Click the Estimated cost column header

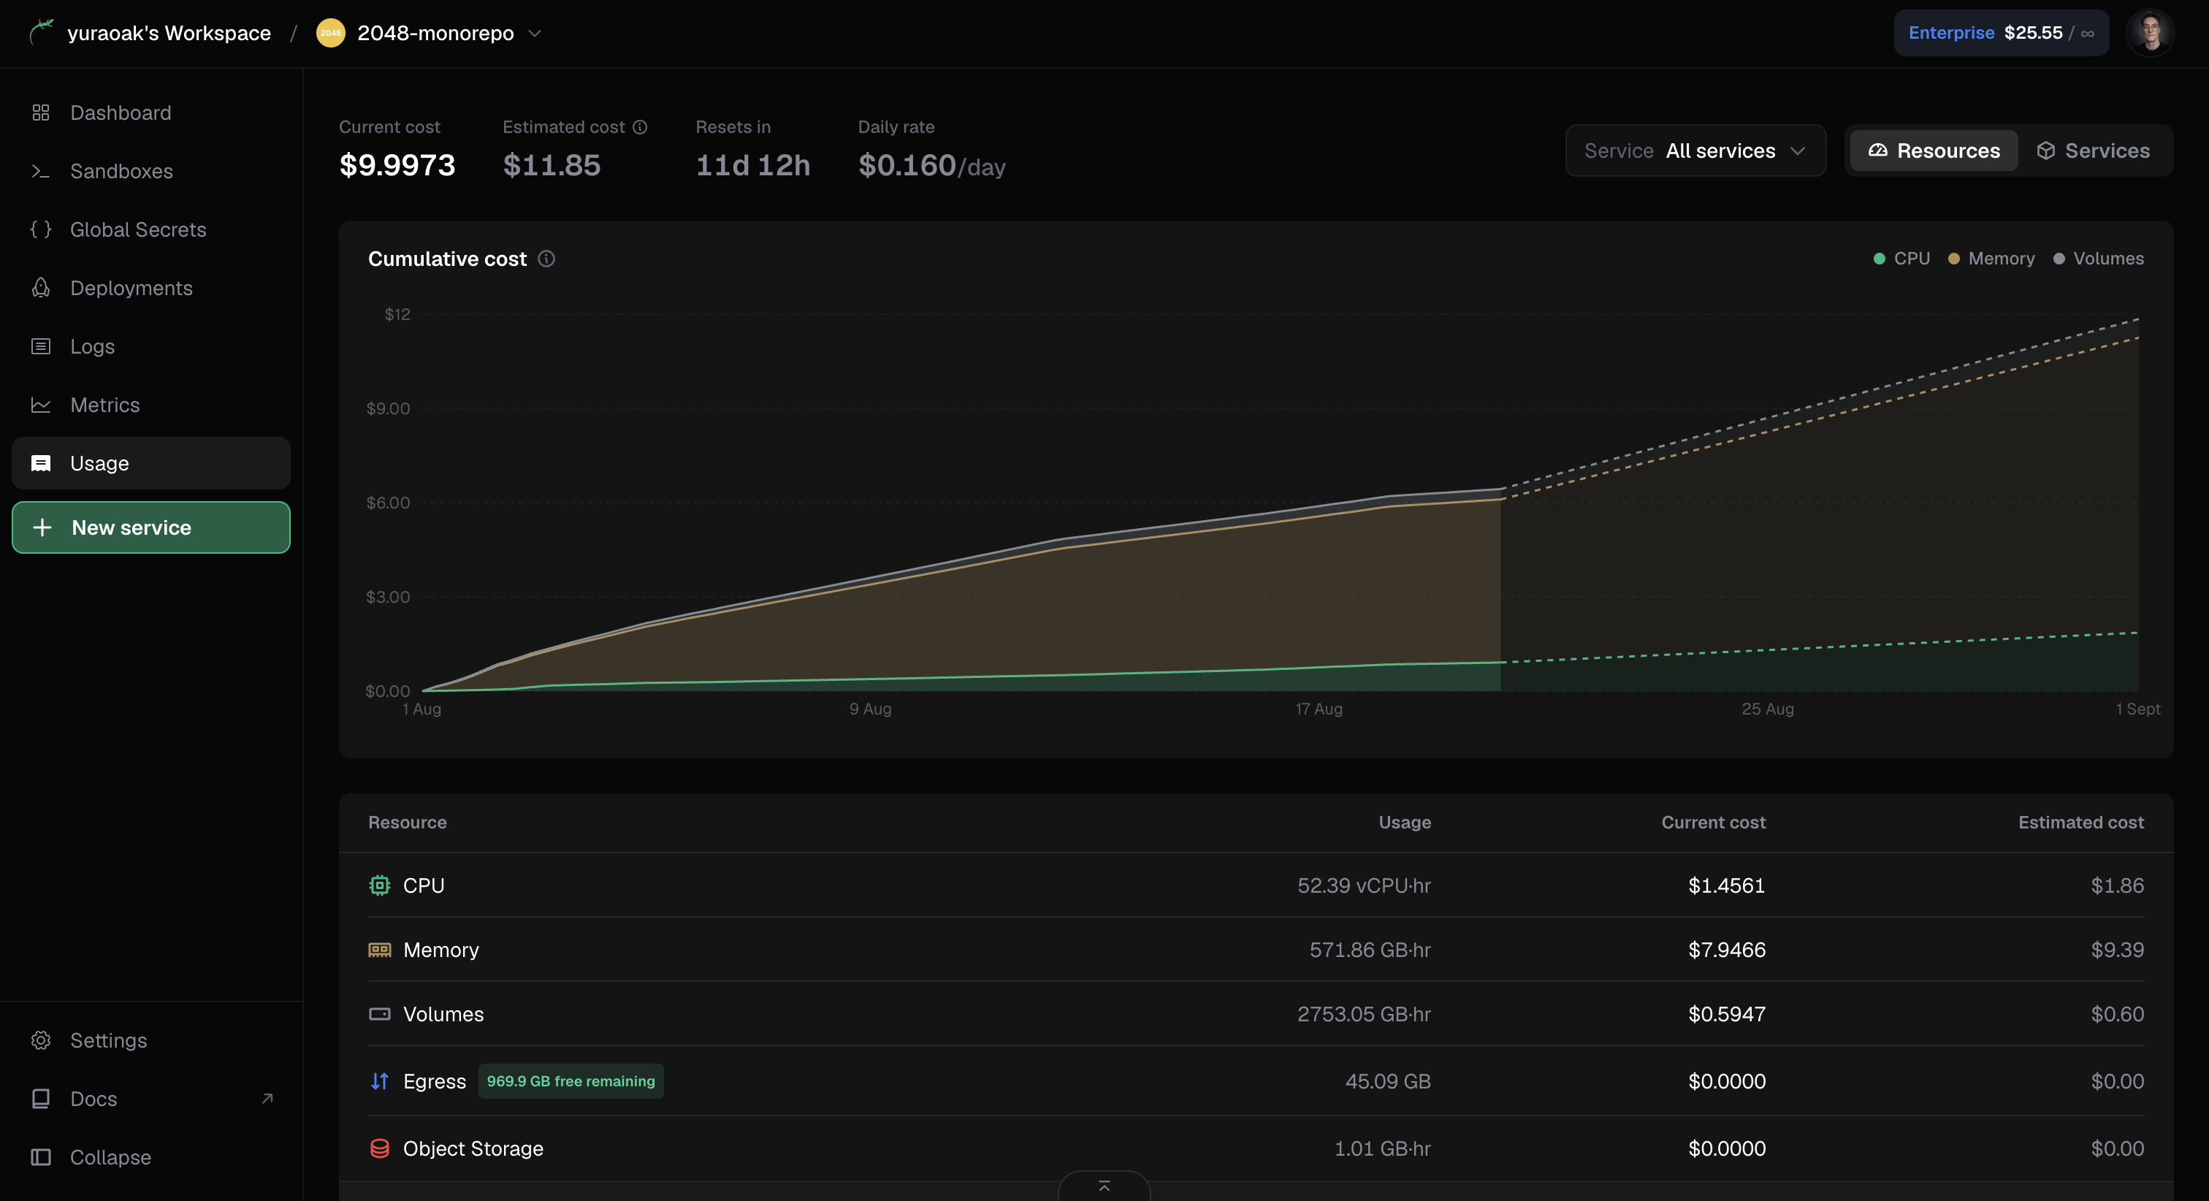pos(2081,822)
